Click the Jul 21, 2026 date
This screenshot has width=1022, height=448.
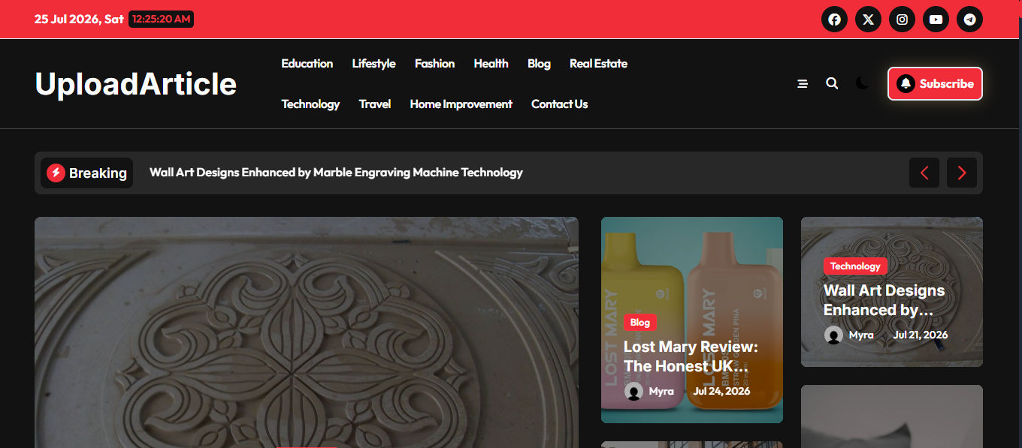point(921,335)
